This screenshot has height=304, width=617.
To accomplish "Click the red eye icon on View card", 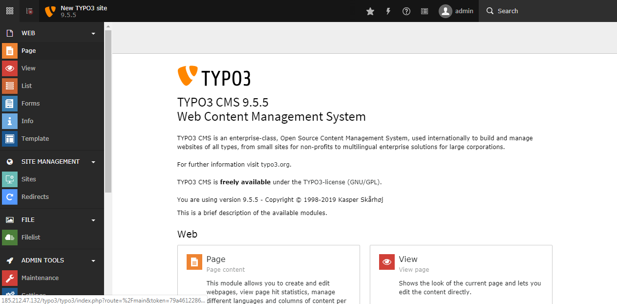I will coord(387,262).
